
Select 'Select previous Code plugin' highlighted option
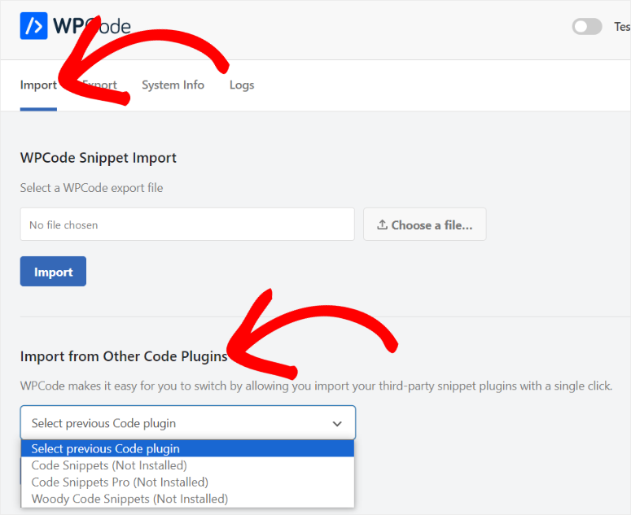(188, 448)
